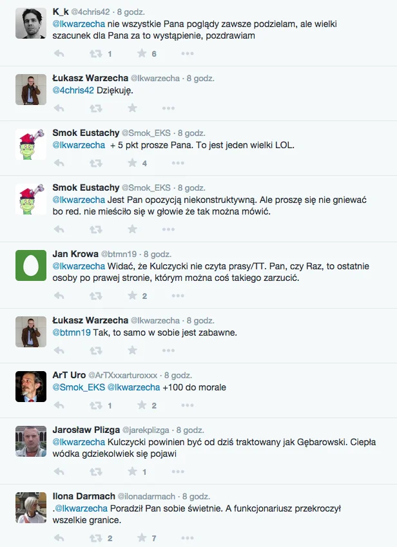Open the @Smok_EKS mention in ArT Uro's tweet

click(79, 387)
